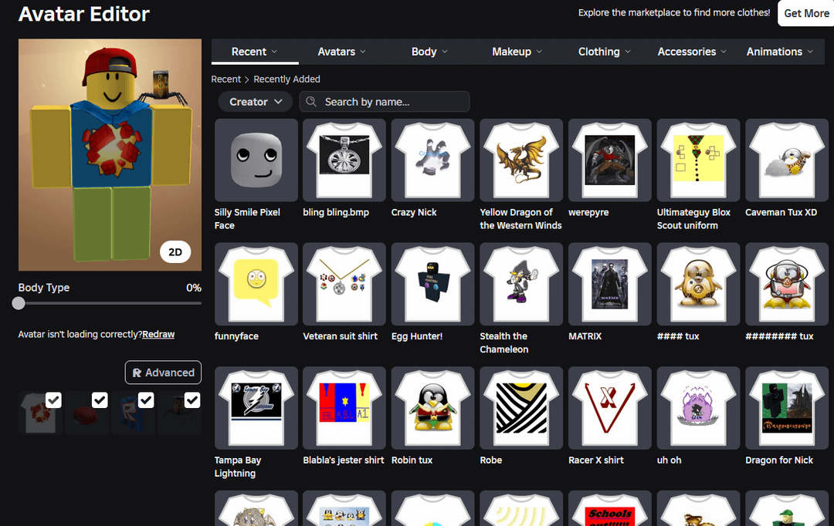Choose the Yellow Dragon of the Western Winds shirt

click(x=520, y=160)
